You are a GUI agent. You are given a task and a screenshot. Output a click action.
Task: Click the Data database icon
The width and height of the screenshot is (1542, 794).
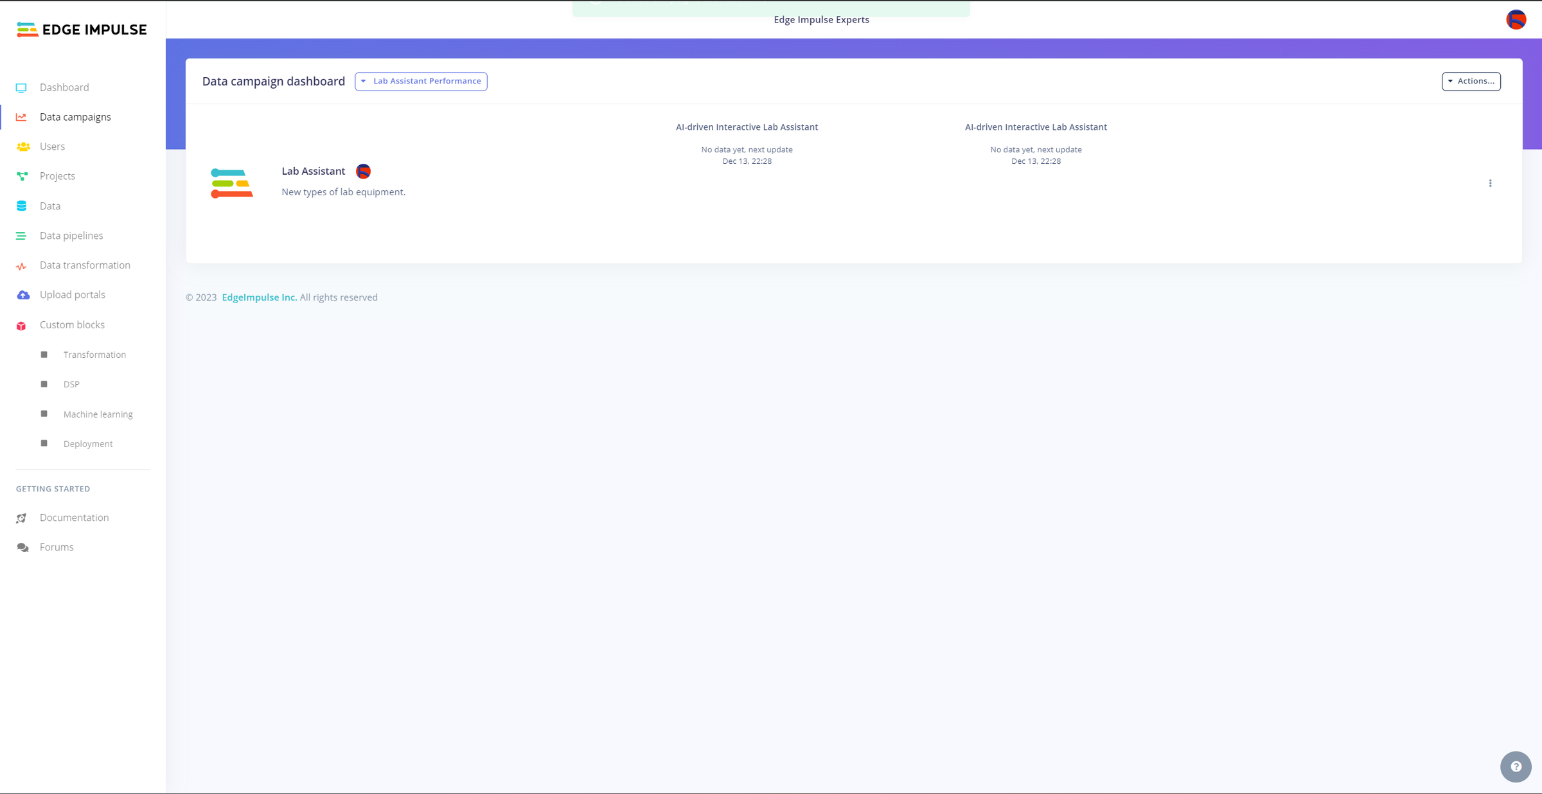pyautogui.click(x=21, y=206)
